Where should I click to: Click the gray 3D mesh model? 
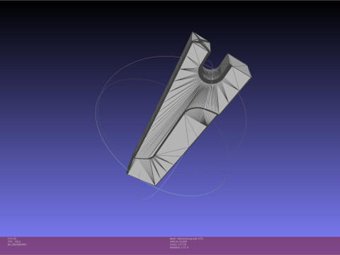coord(189,108)
